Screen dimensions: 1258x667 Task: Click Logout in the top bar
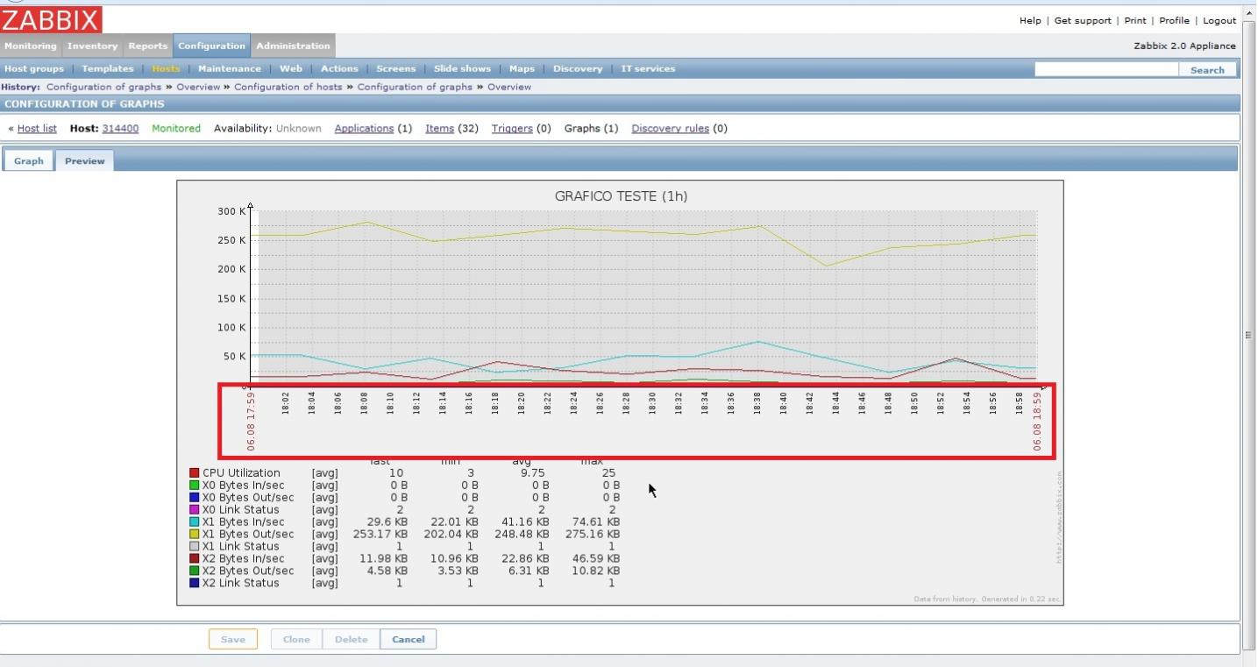[x=1219, y=21]
